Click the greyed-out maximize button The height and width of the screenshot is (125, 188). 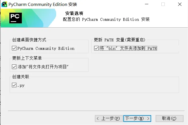click(163, 4)
